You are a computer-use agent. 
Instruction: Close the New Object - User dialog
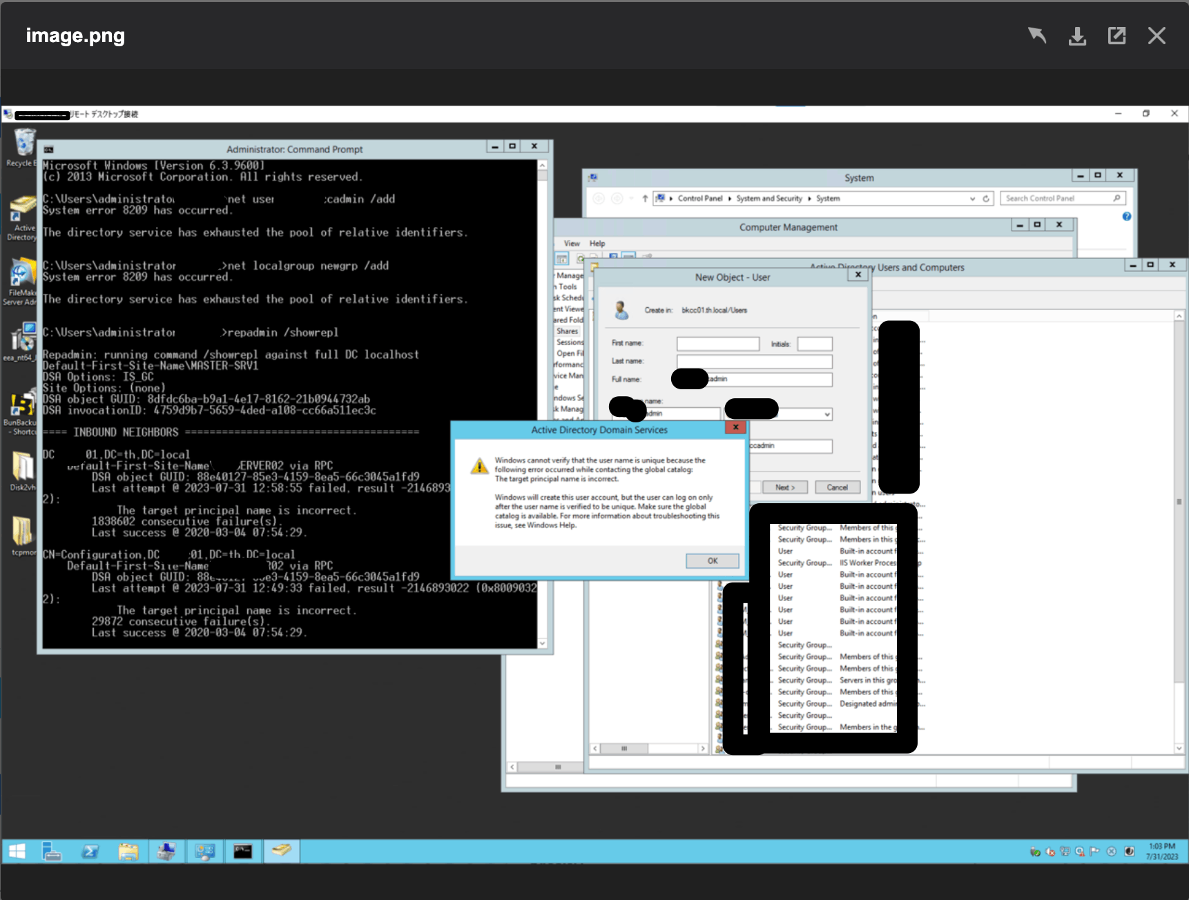click(858, 275)
